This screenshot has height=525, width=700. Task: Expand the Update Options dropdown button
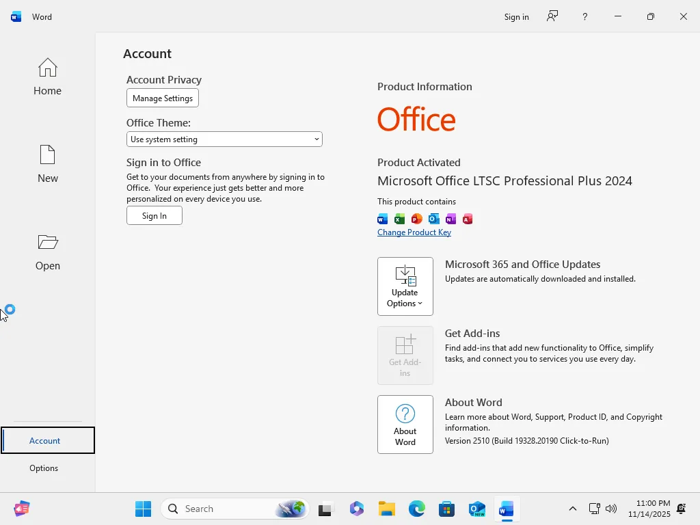(x=405, y=286)
